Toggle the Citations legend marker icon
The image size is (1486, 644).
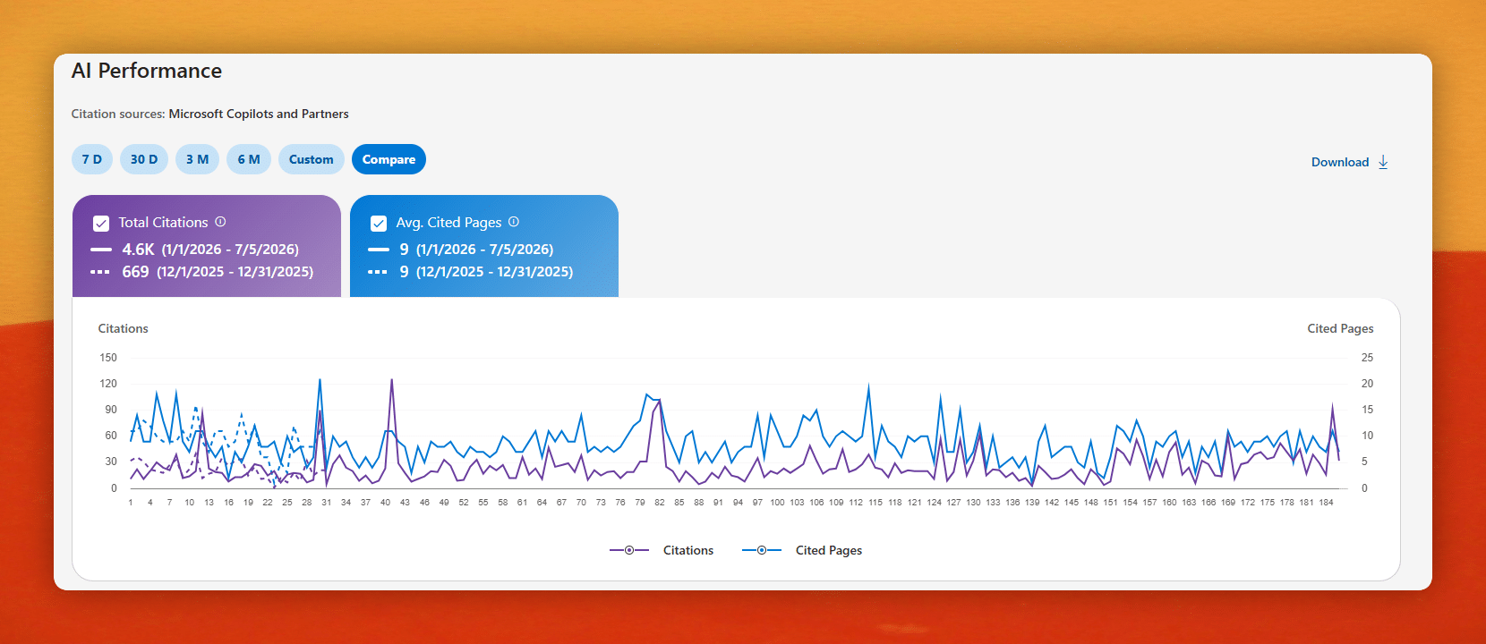click(629, 550)
